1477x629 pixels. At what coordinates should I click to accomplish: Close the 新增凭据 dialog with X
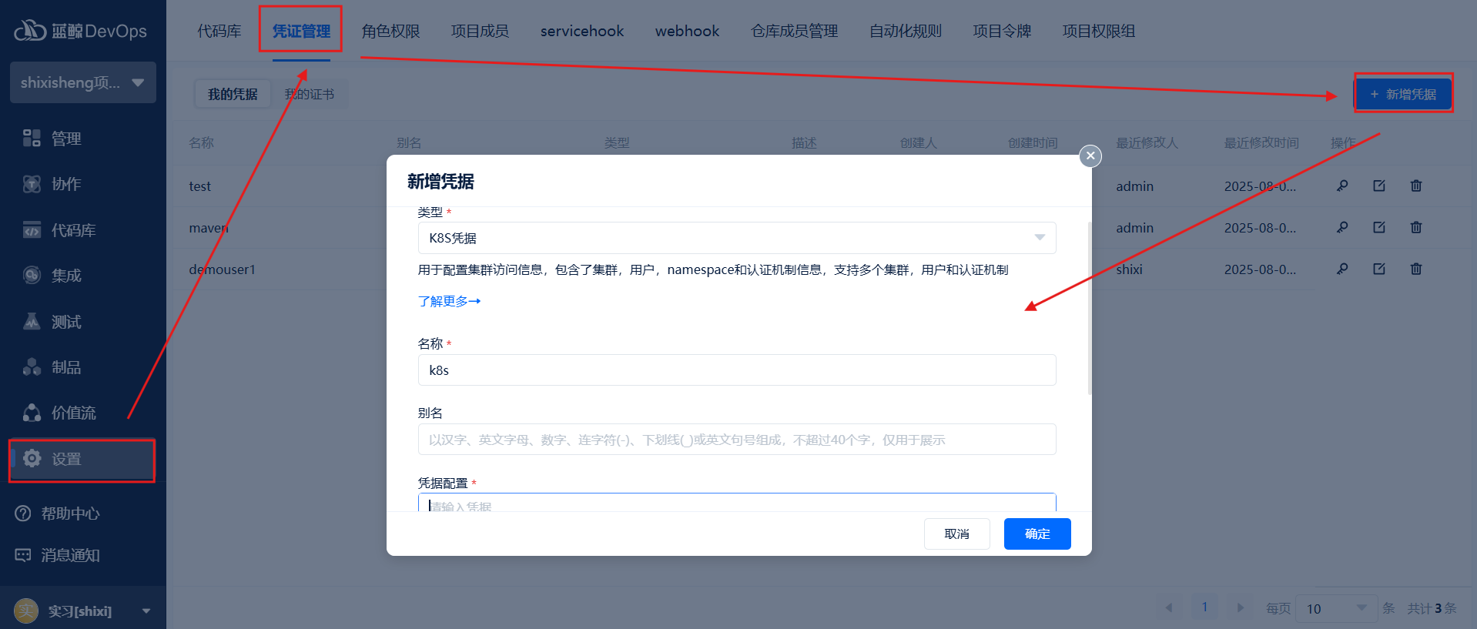coord(1090,156)
